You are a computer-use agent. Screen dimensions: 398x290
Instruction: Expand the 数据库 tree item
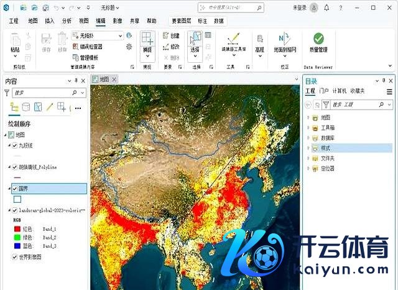point(308,138)
